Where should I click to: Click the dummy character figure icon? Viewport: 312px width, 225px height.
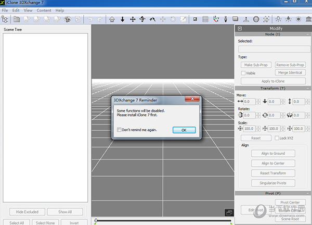tap(226, 19)
